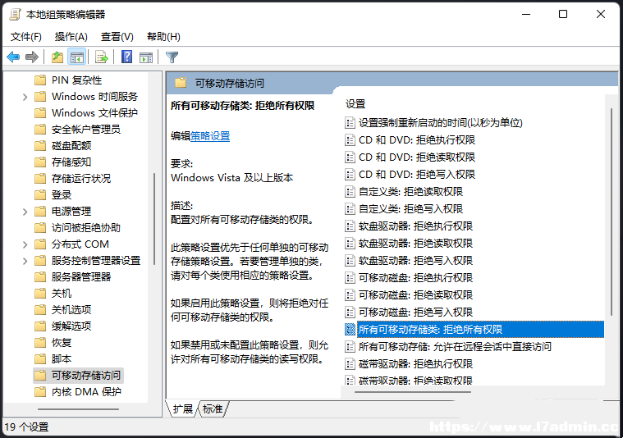The width and height of the screenshot is (623, 438).
Task: Select 缓解选项 in the tree
Action: coord(71,326)
